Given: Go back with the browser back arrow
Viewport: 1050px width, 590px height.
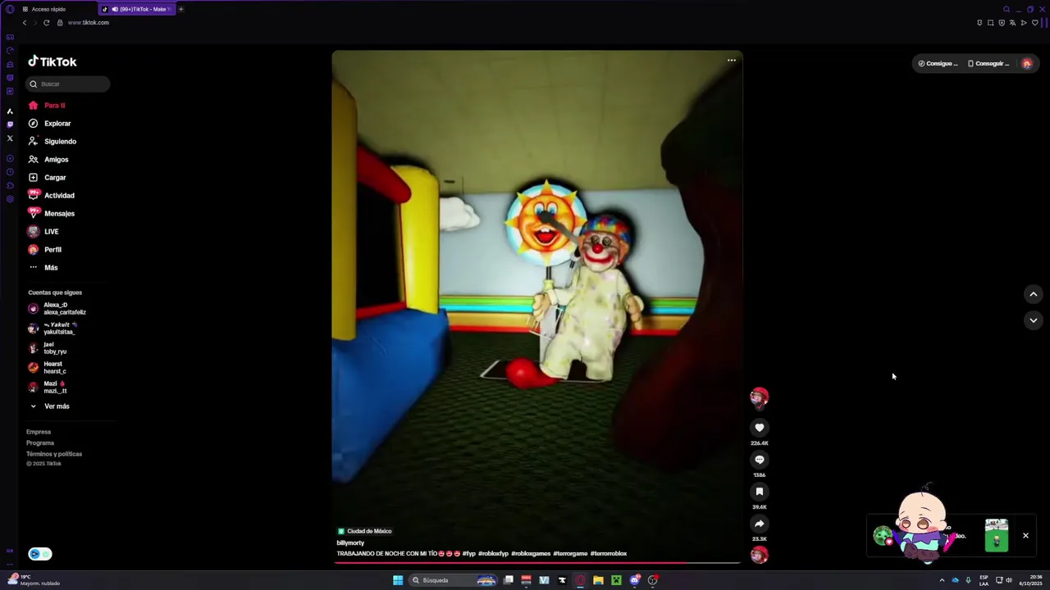Looking at the screenshot, I should (25, 22).
